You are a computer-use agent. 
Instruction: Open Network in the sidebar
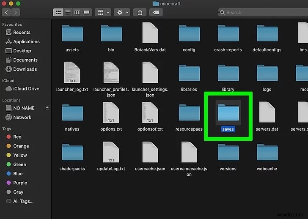(x=18, y=118)
